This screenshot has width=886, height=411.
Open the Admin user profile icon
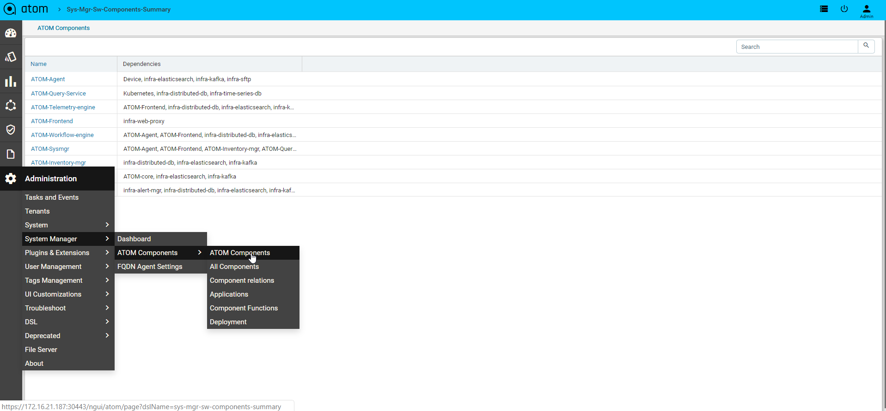pyautogui.click(x=867, y=11)
